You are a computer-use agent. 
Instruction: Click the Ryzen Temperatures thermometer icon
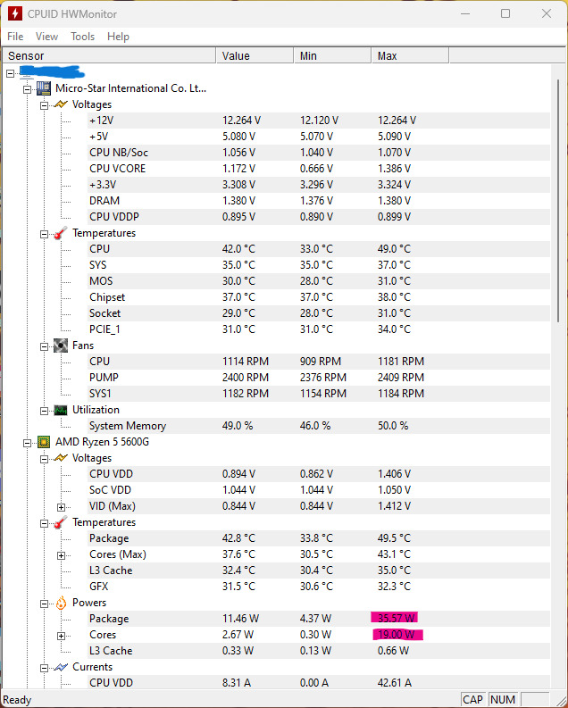tap(61, 522)
